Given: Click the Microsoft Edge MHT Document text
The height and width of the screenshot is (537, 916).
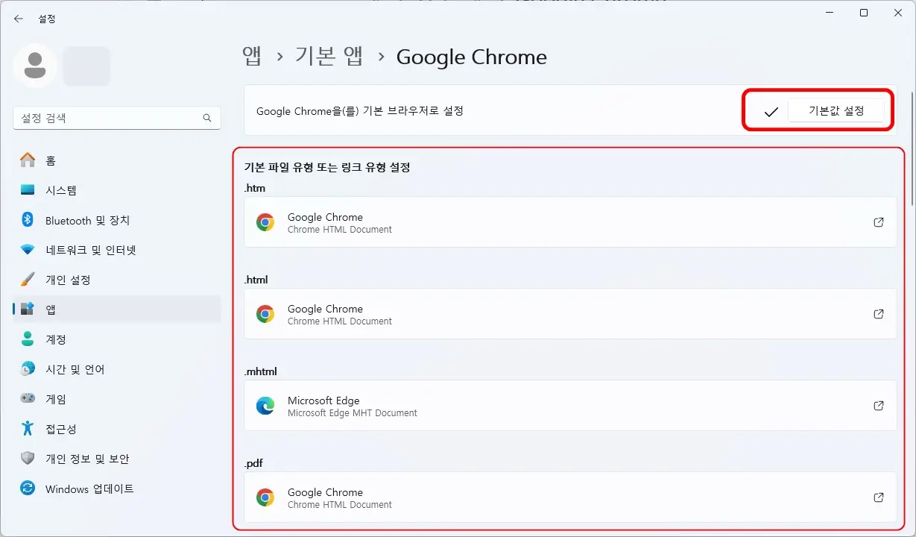Looking at the screenshot, I should tap(353, 412).
